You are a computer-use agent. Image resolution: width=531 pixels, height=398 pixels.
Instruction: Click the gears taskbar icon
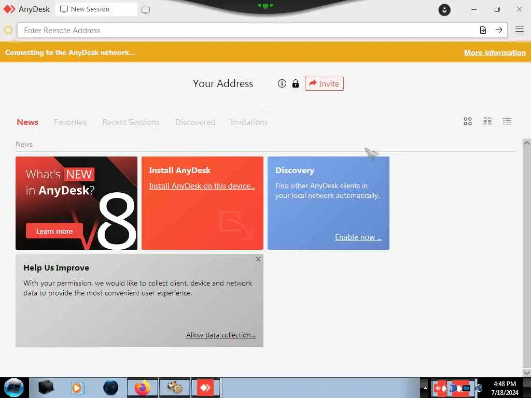(174, 388)
